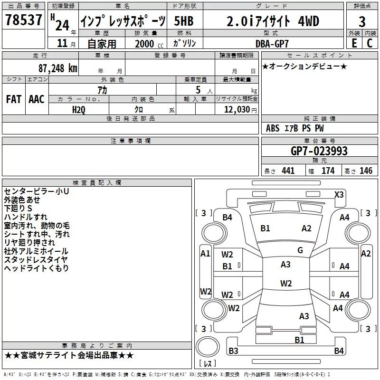Select the spare tire circle above レス

coord(208,346)
